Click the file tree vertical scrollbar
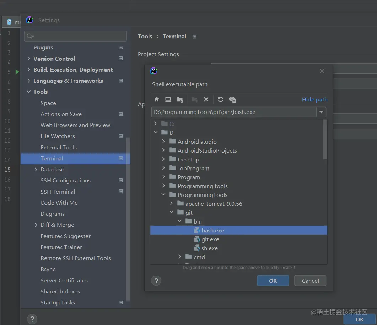This screenshot has width=377, height=325. click(325, 139)
